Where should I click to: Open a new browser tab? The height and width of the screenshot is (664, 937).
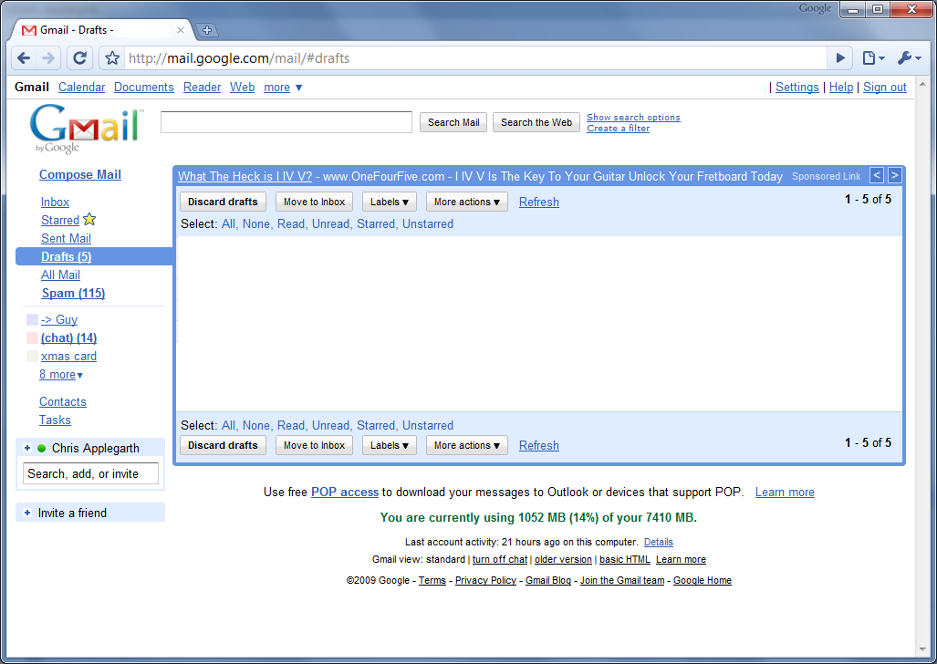[x=206, y=30]
